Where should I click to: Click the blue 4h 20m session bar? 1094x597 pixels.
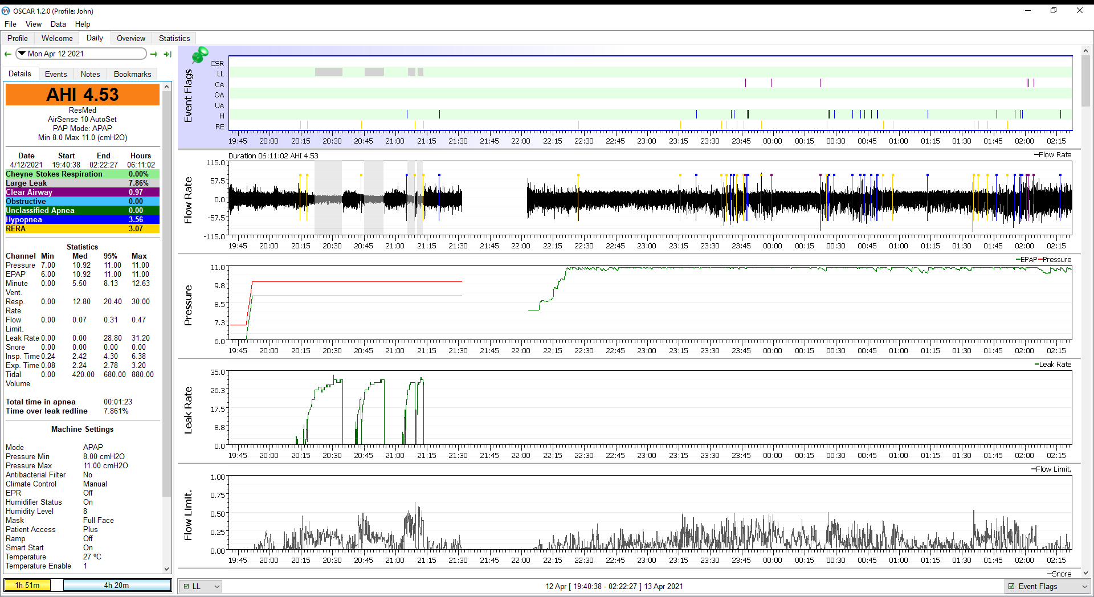click(x=117, y=585)
